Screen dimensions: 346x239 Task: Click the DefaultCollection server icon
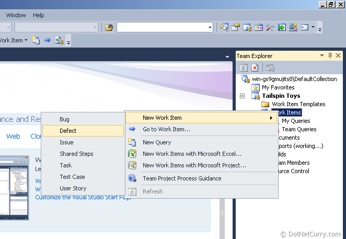[245, 79]
